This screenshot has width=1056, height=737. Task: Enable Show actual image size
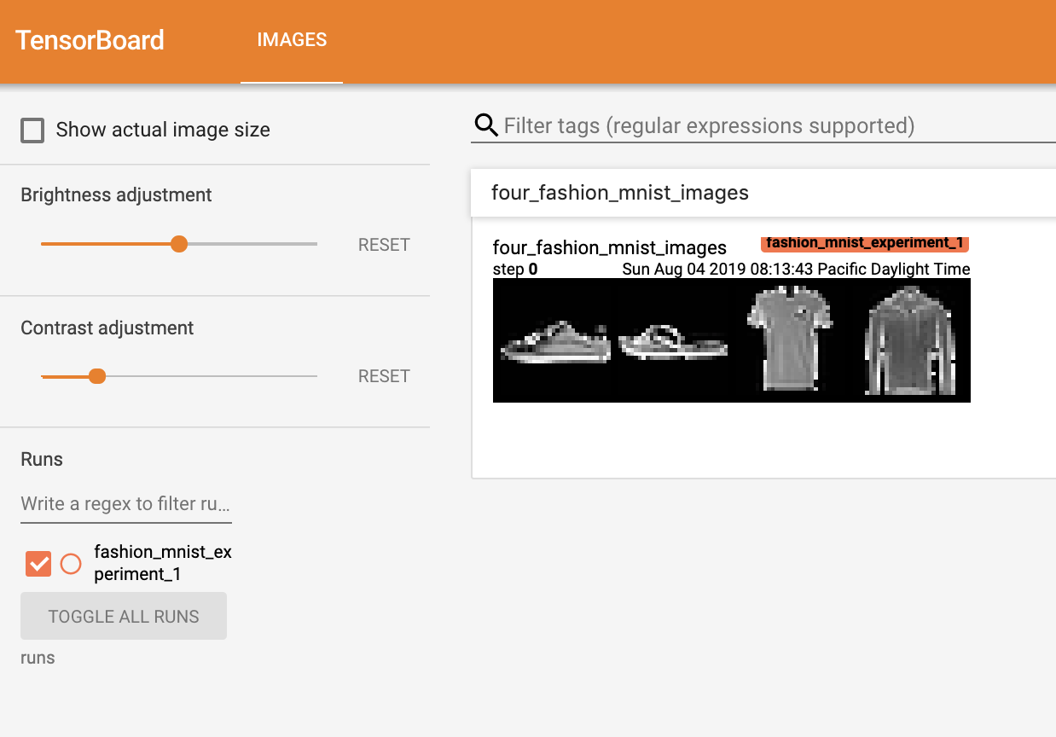click(32, 130)
